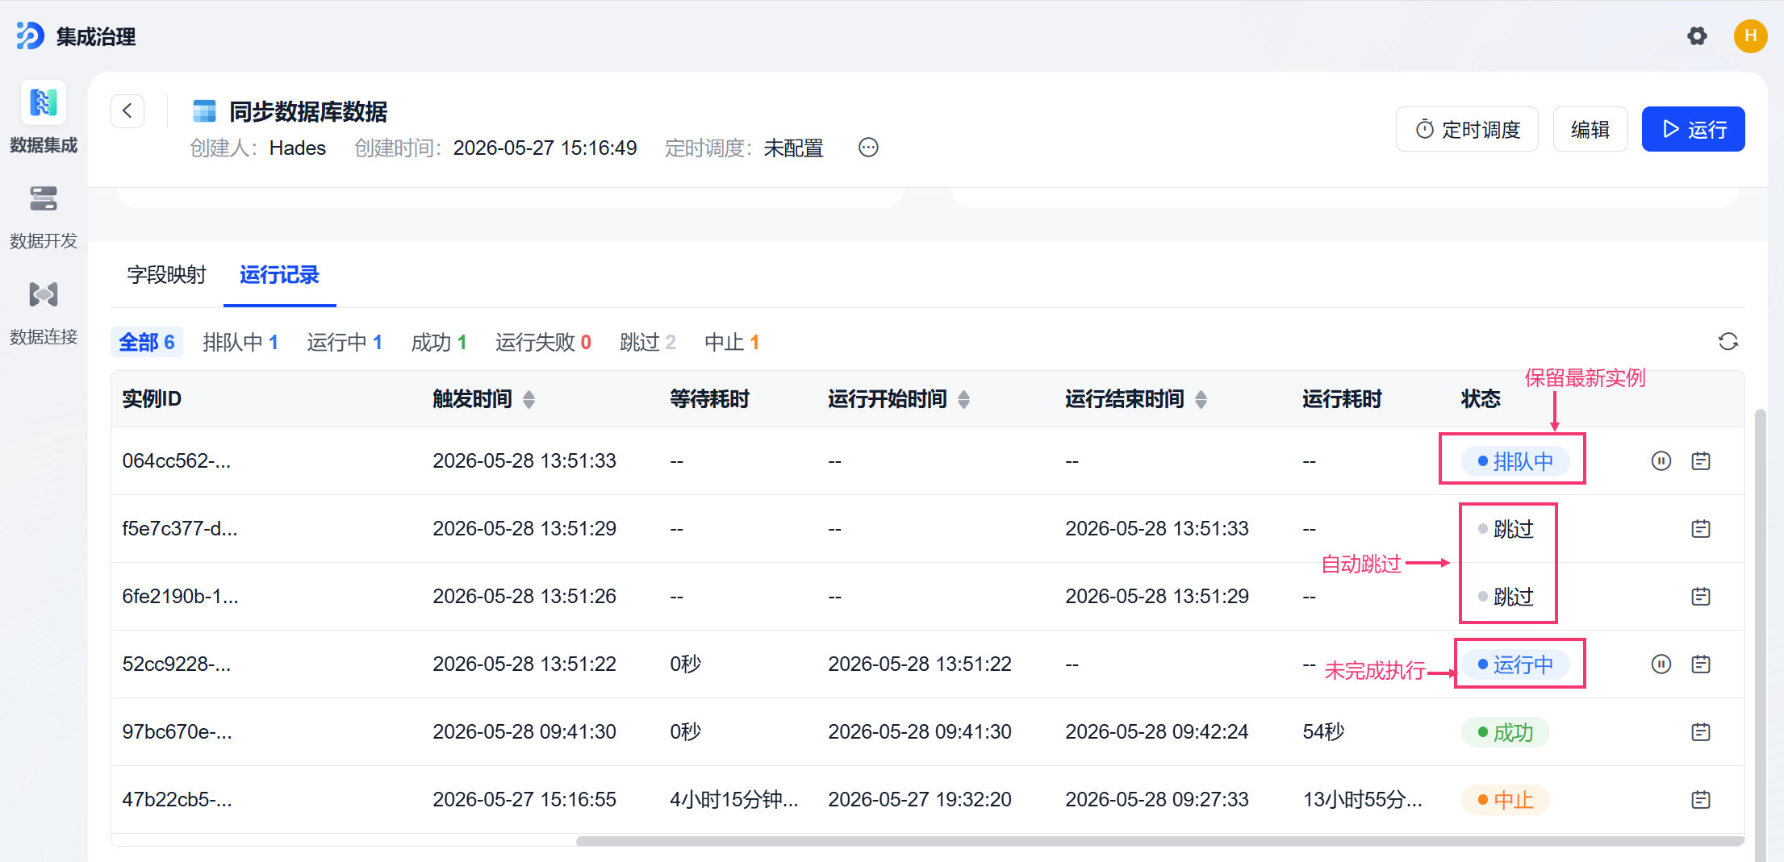This screenshot has height=862, width=1784.
Task: Click instance ID 97bc670e-...
Action: (x=177, y=732)
